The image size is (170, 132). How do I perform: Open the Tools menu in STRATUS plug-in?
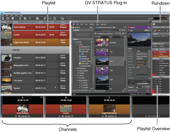[x=86, y=24]
